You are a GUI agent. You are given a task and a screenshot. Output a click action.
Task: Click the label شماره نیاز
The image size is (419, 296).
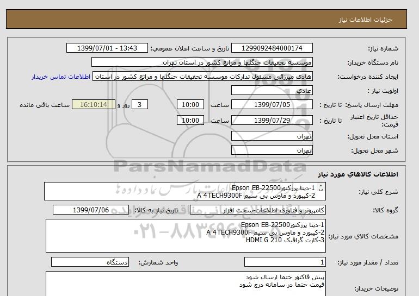point(383,48)
